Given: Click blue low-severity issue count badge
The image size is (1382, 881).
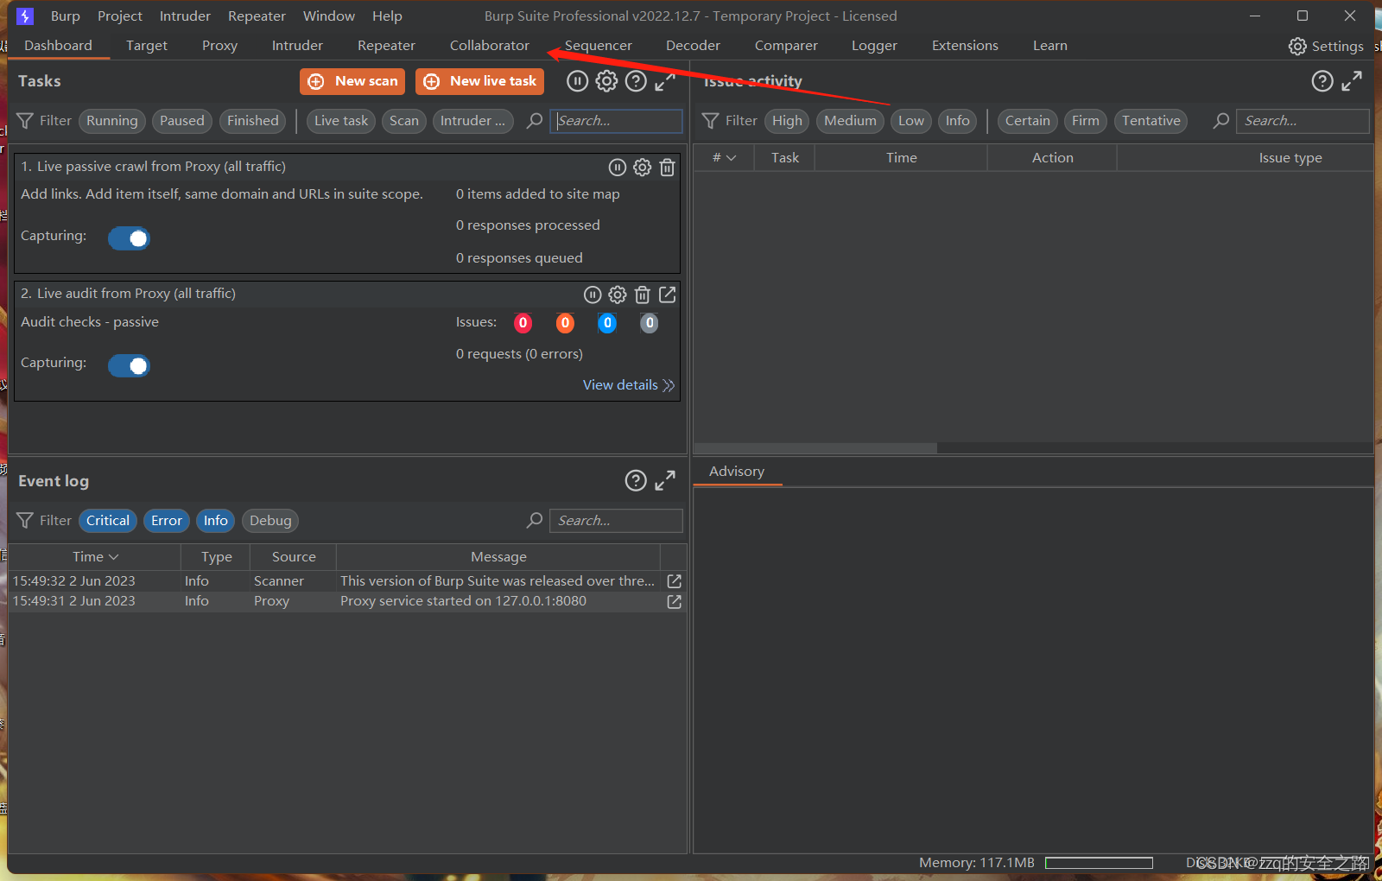Looking at the screenshot, I should point(607,323).
